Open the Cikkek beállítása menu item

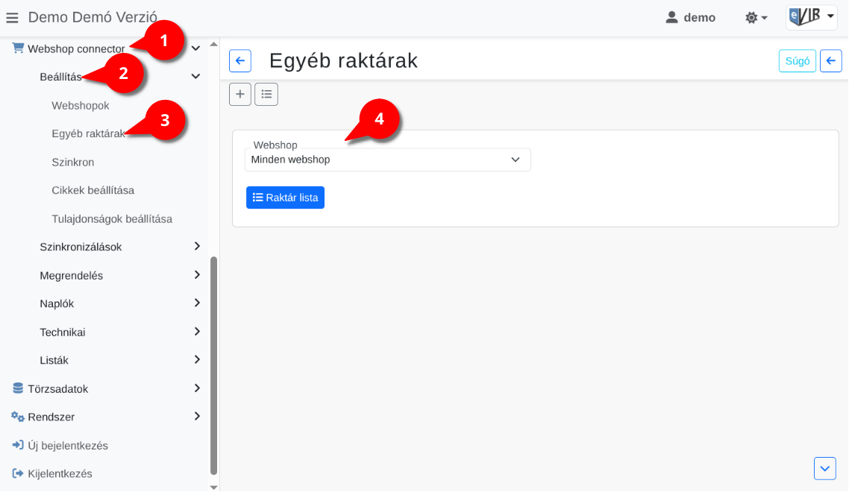(93, 190)
